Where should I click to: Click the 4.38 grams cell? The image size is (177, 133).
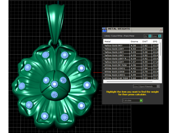pos(135,45)
